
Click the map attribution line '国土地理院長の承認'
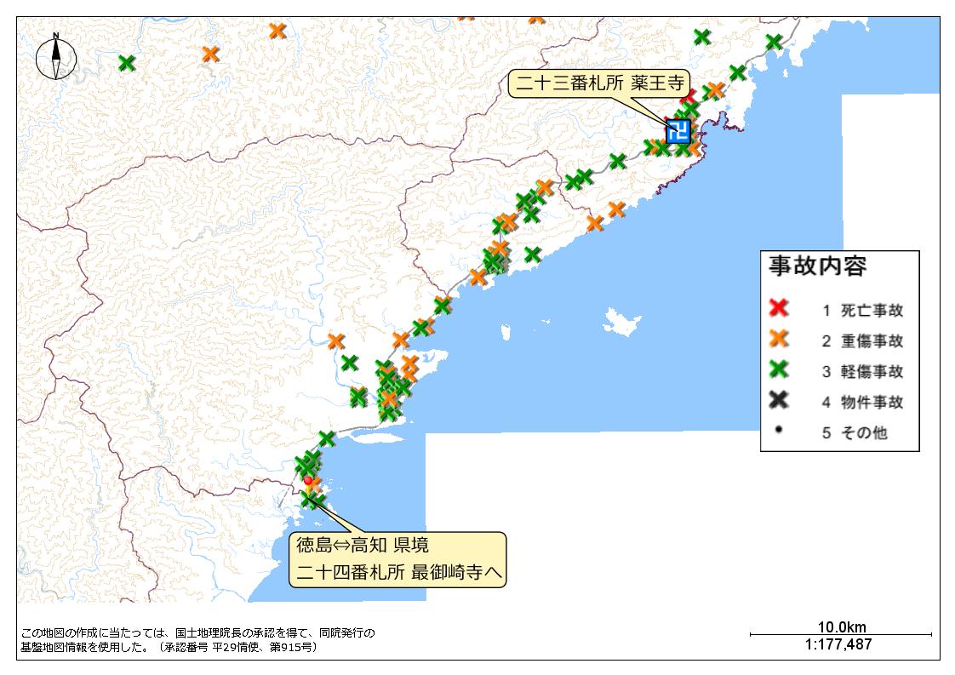[222, 633]
